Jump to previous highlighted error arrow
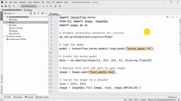 point(176,17)
